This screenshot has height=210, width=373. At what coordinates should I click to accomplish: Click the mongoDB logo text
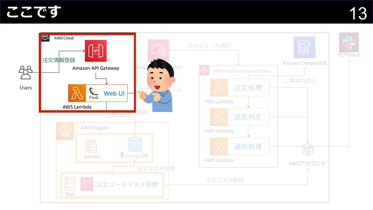pyautogui.click(x=135, y=155)
